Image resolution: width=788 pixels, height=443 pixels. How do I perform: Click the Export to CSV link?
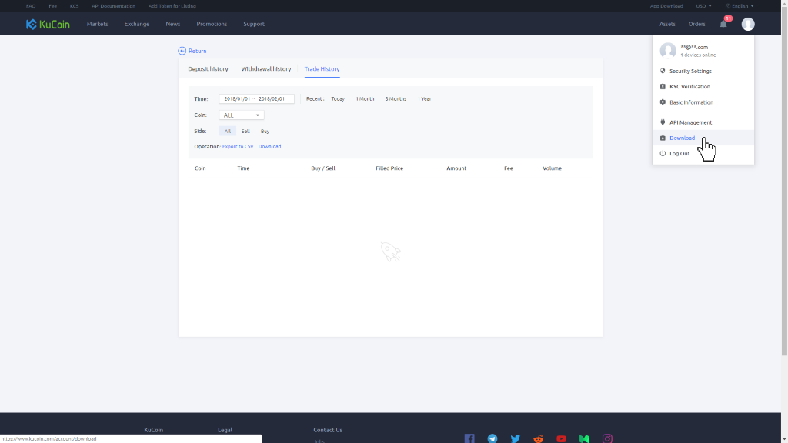coord(238,146)
